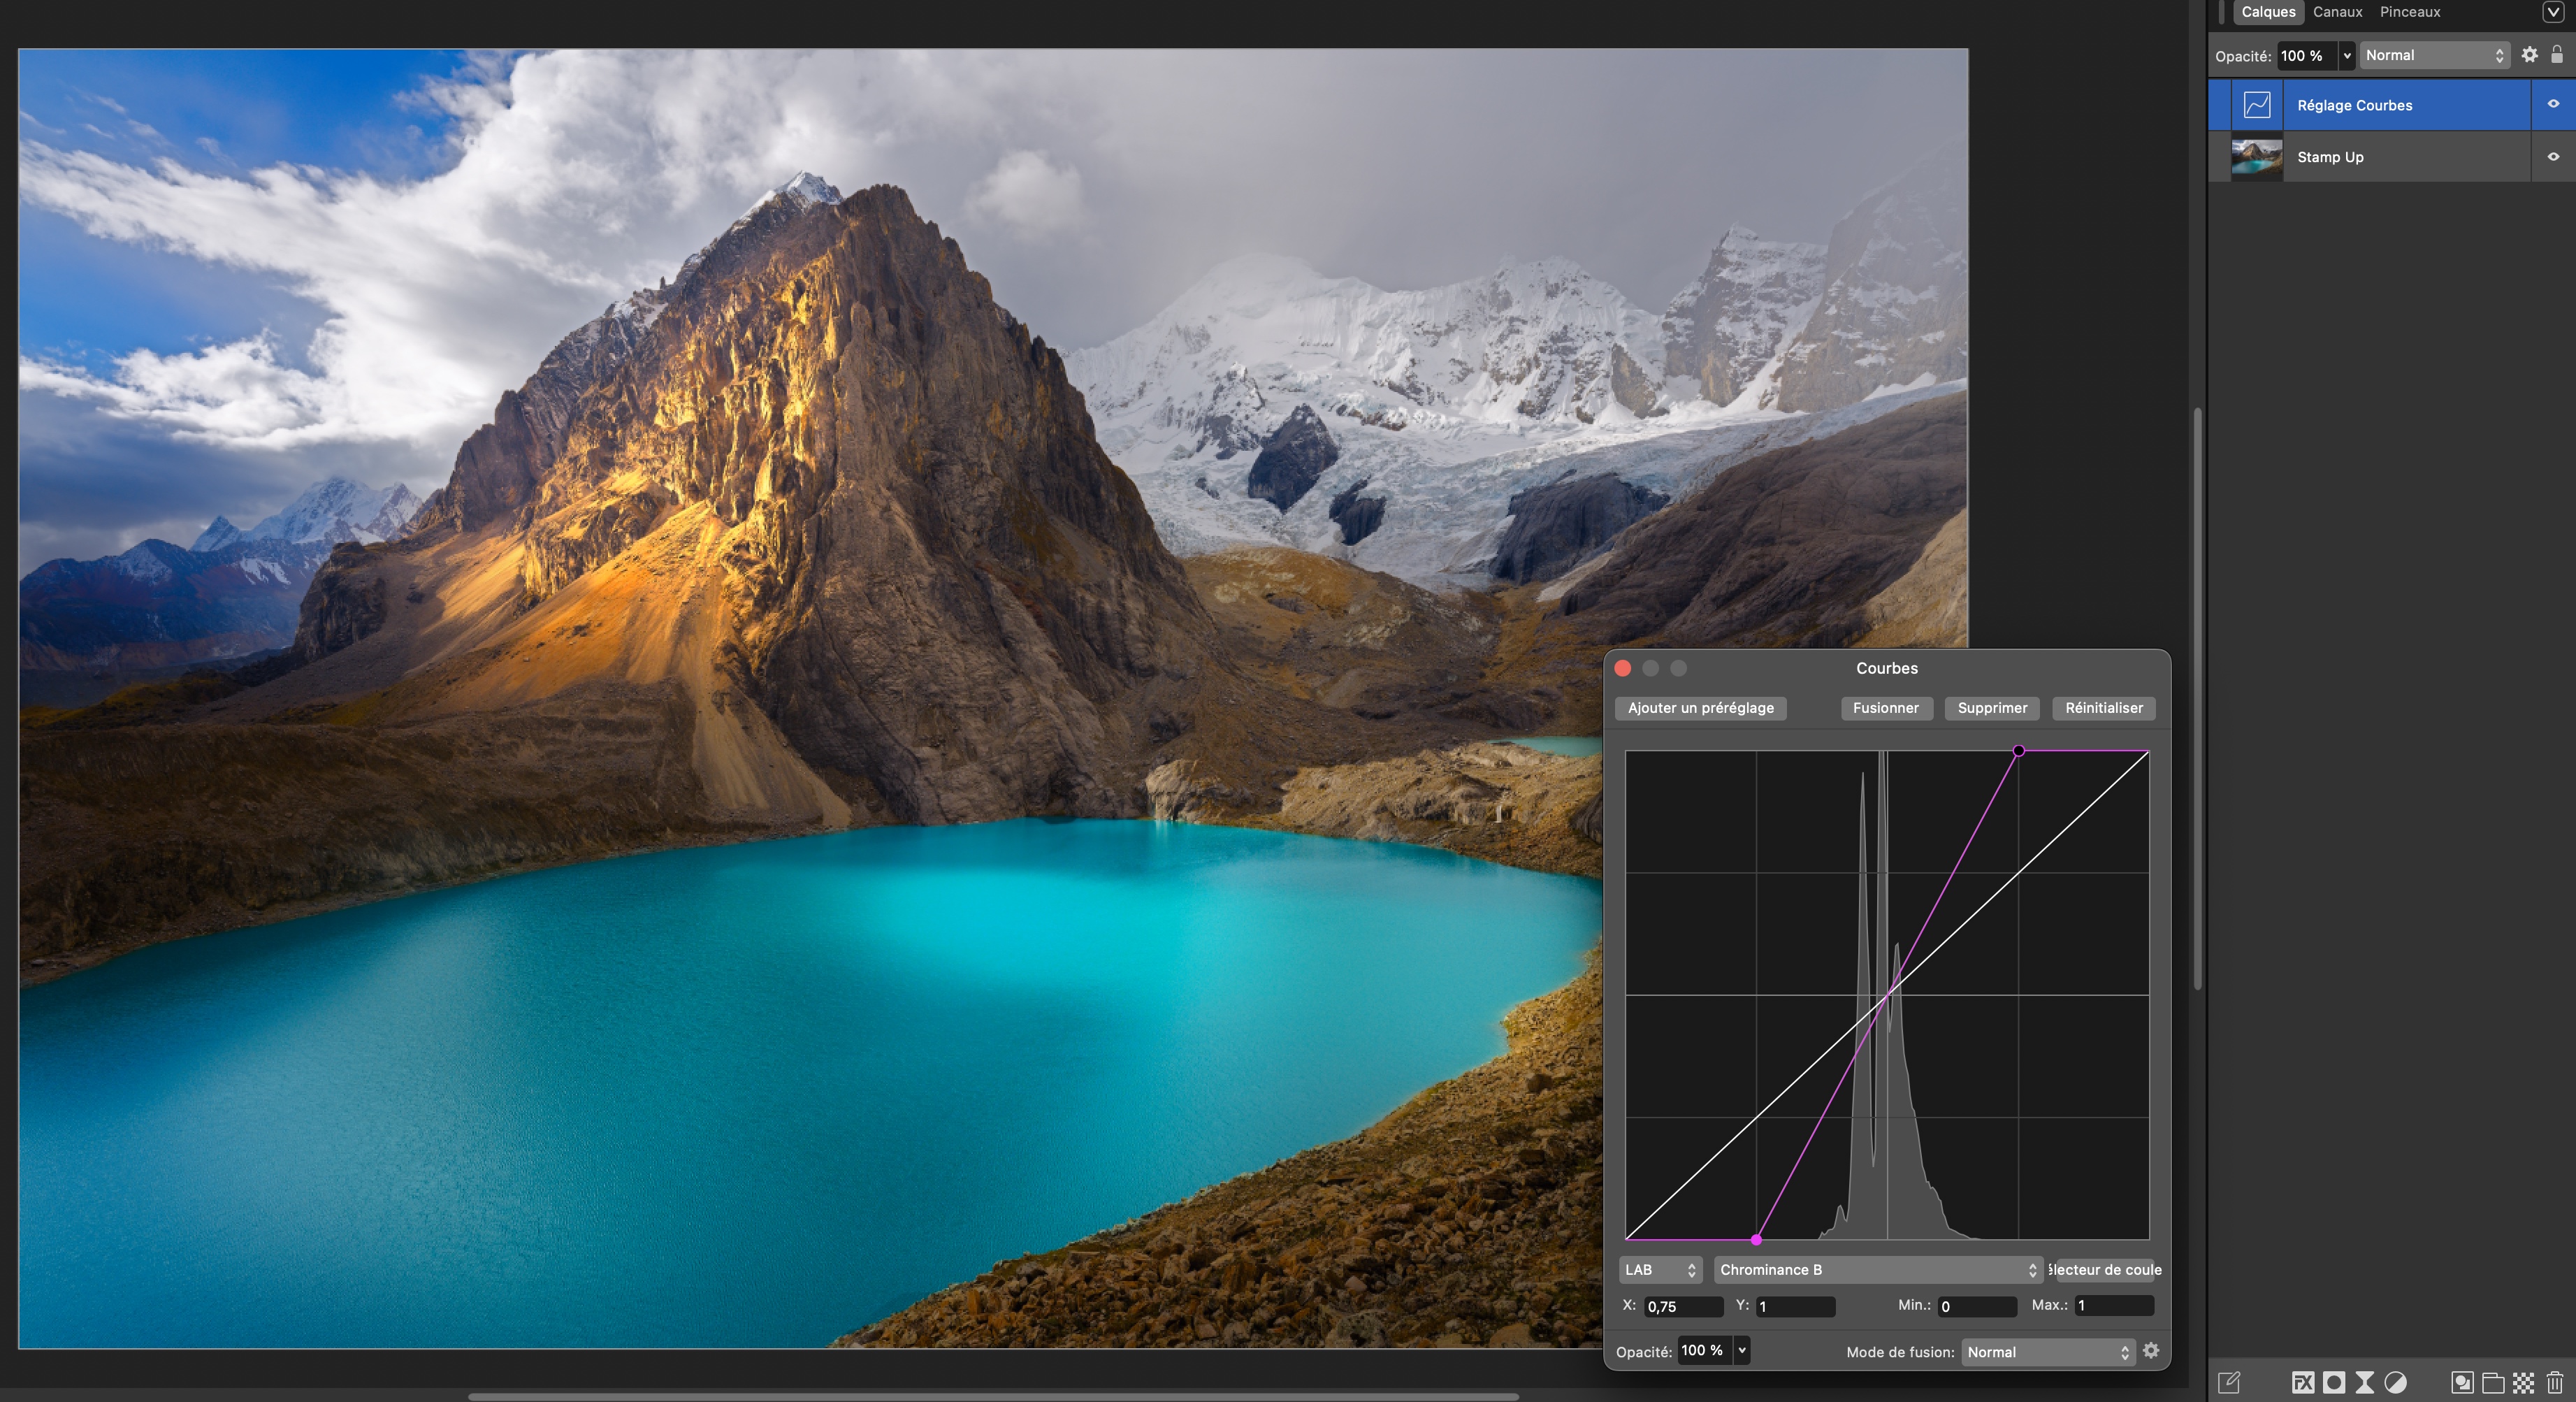This screenshot has height=1402, width=2576.
Task: Switch to the Pinceaux tab
Action: point(2409,12)
